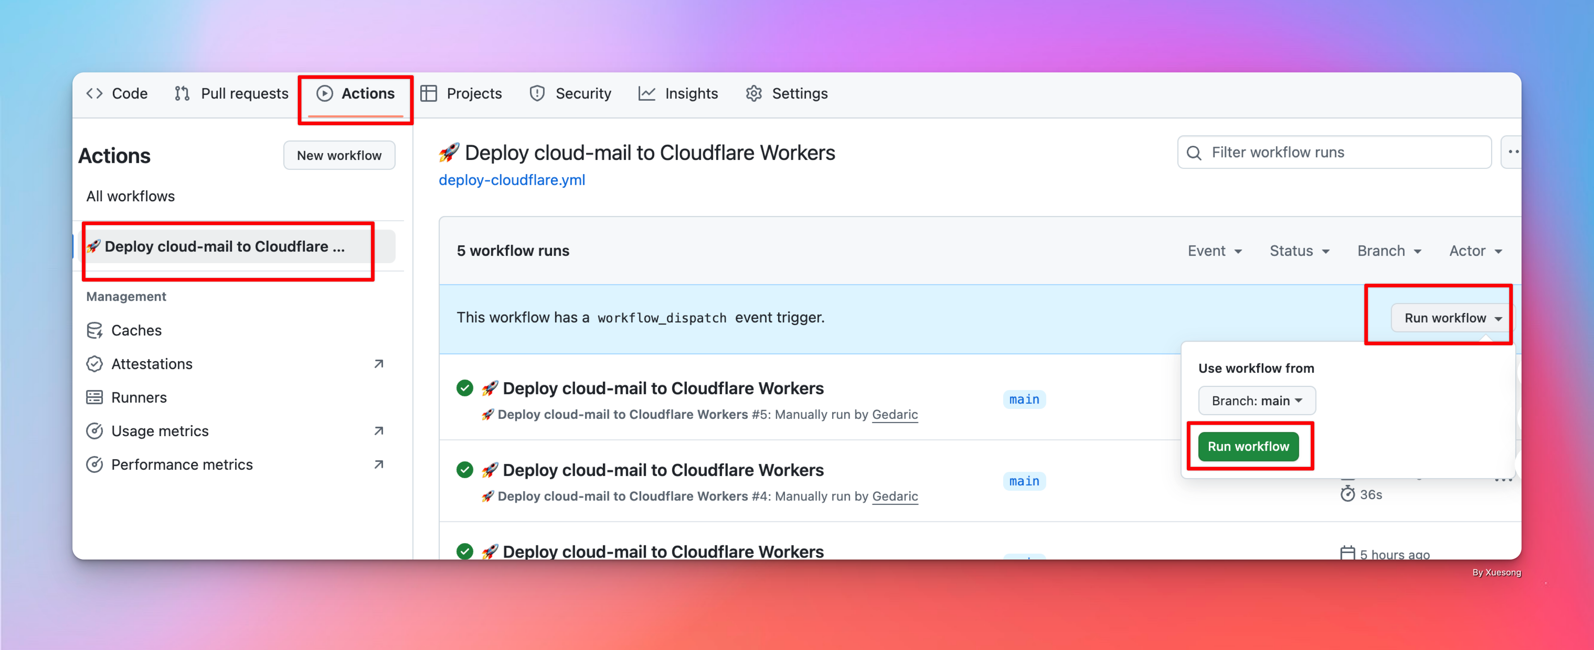This screenshot has width=1594, height=650.
Task: Click success check icon for run #4
Action: click(x=465, y=469)
